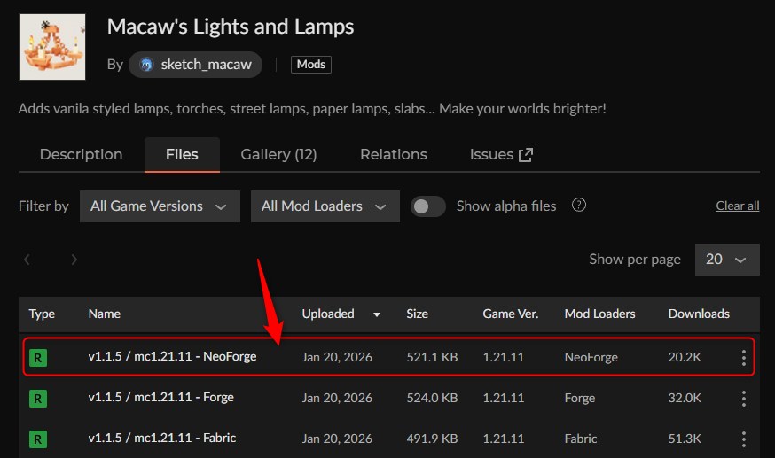The height and width of the screenshot is (458, 775).
Task: Click the NeoForge mod loader cell
Action: pyautogui.click(x=591, y=357)
